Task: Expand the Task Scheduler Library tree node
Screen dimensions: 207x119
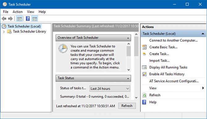Action: pyautogui.click(x=4, y=32)
